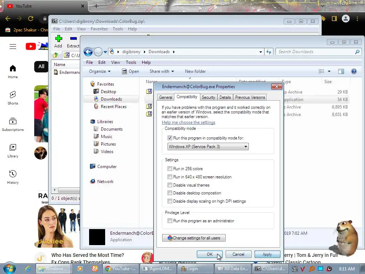Click New folder in Explorer toolbar
The height and width of the screenshot is (274, 365).
[195, 71]
